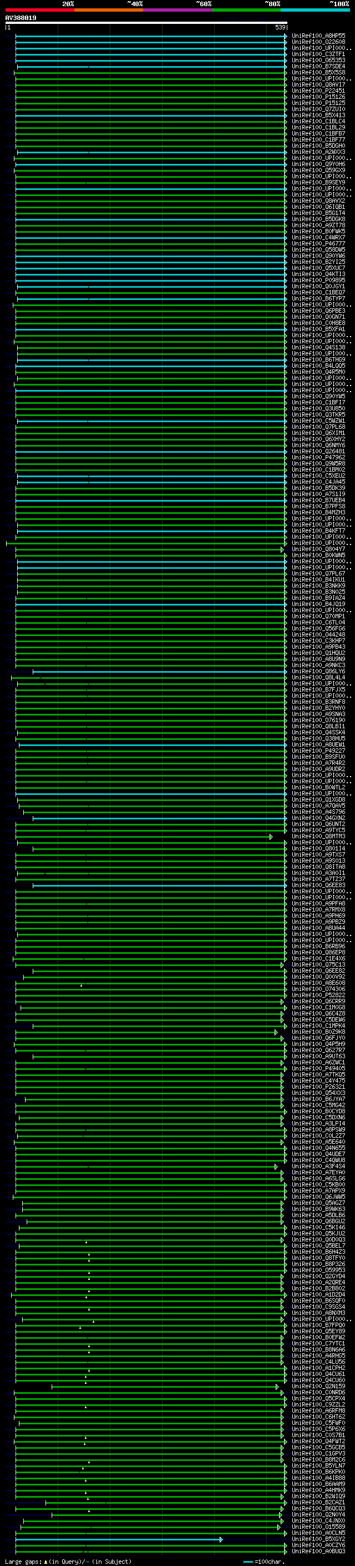
Task: Open hit UniRef100_C4WRX7
Action: [318, 237]
